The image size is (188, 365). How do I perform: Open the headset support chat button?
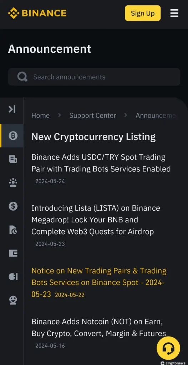click(x=168, y=348)
